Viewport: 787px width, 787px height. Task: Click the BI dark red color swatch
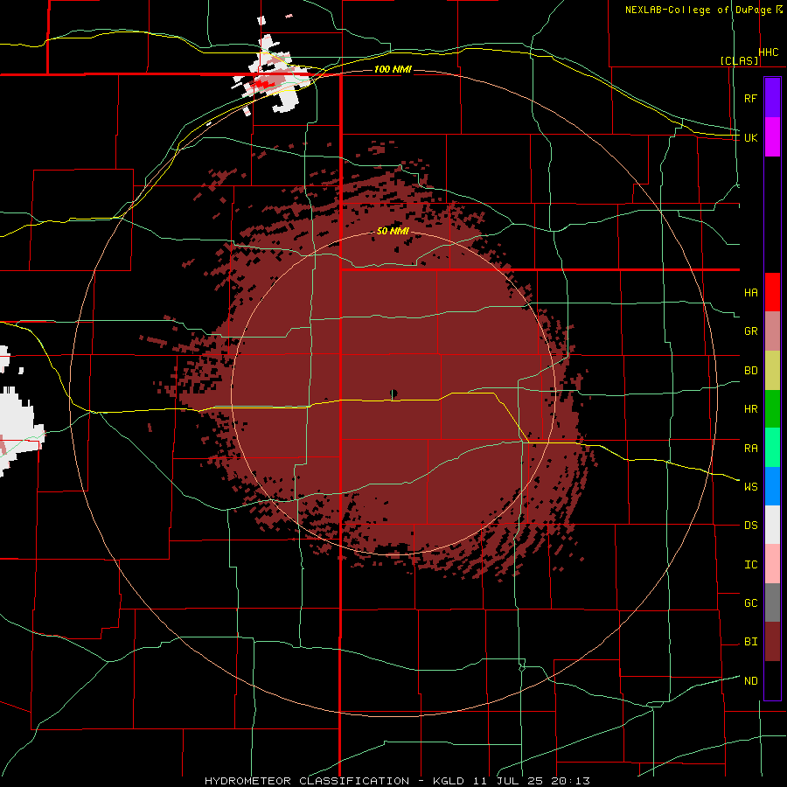click(x=772, y=642)
